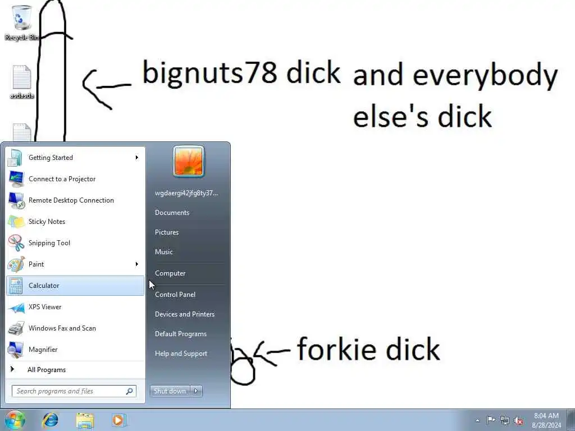Click the Sticky Notes icon
Screen dimensions: 575x431
pos(16,222)
